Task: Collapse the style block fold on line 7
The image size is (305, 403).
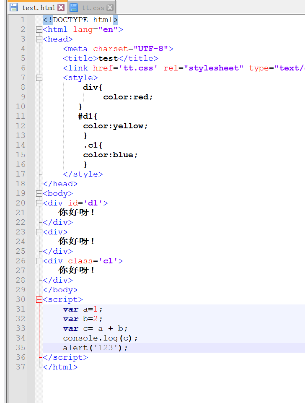Action: pyautogui.click(x=39, y=78)
